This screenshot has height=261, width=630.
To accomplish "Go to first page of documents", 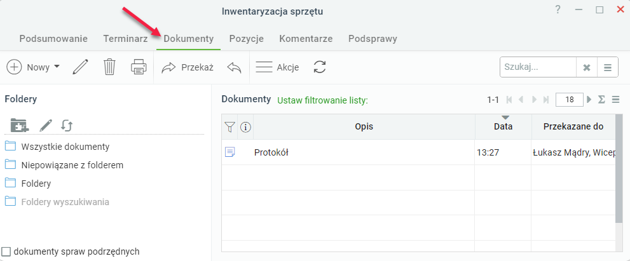I will (x=509, y=100).
